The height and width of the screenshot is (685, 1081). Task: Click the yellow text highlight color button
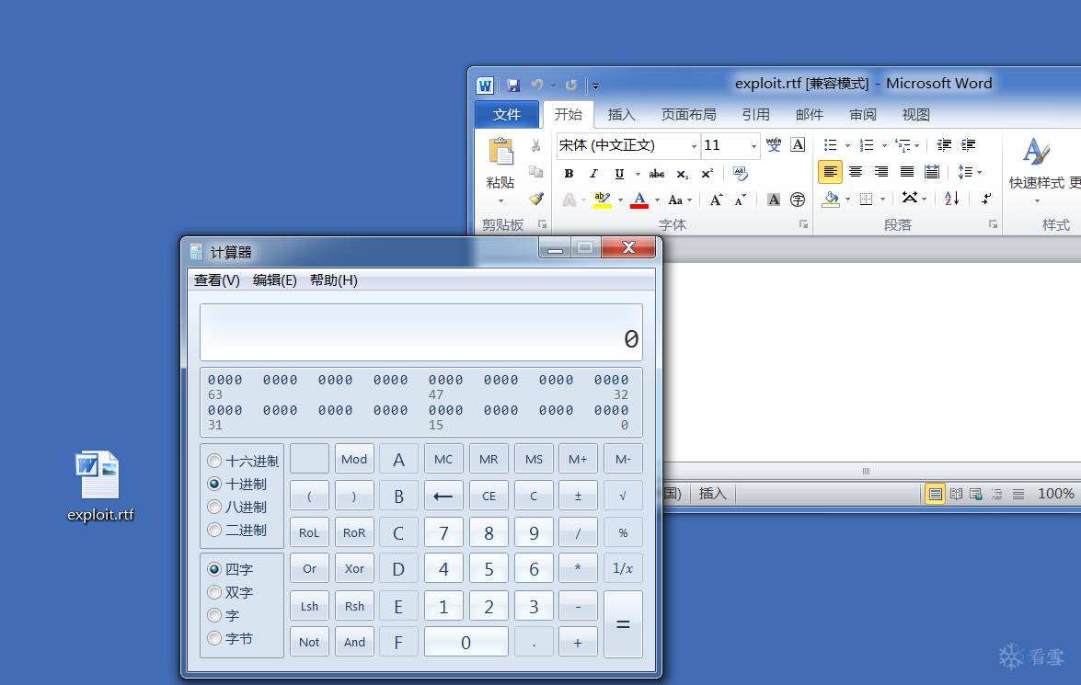(602, 200)
